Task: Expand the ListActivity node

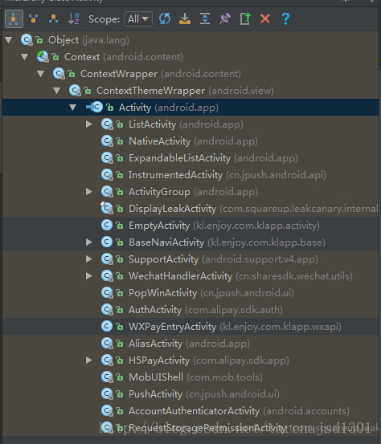Action: point(89,124)
